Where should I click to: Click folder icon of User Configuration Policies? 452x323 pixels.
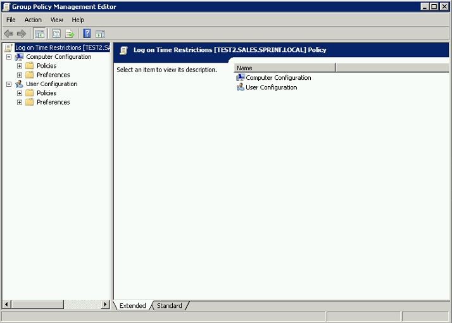tap(29, 93)
